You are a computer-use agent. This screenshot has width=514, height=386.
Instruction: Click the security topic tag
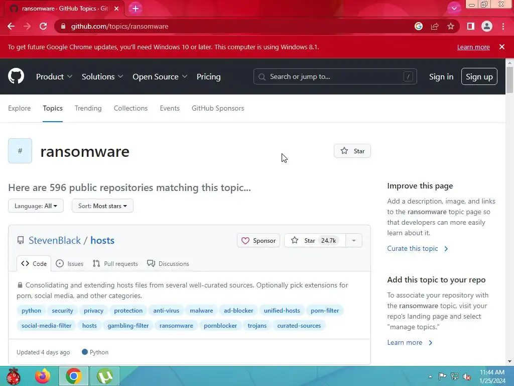[62, 311]
